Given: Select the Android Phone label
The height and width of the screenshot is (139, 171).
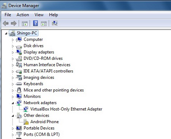Looking at the screenshot, I should coord(44,122).
